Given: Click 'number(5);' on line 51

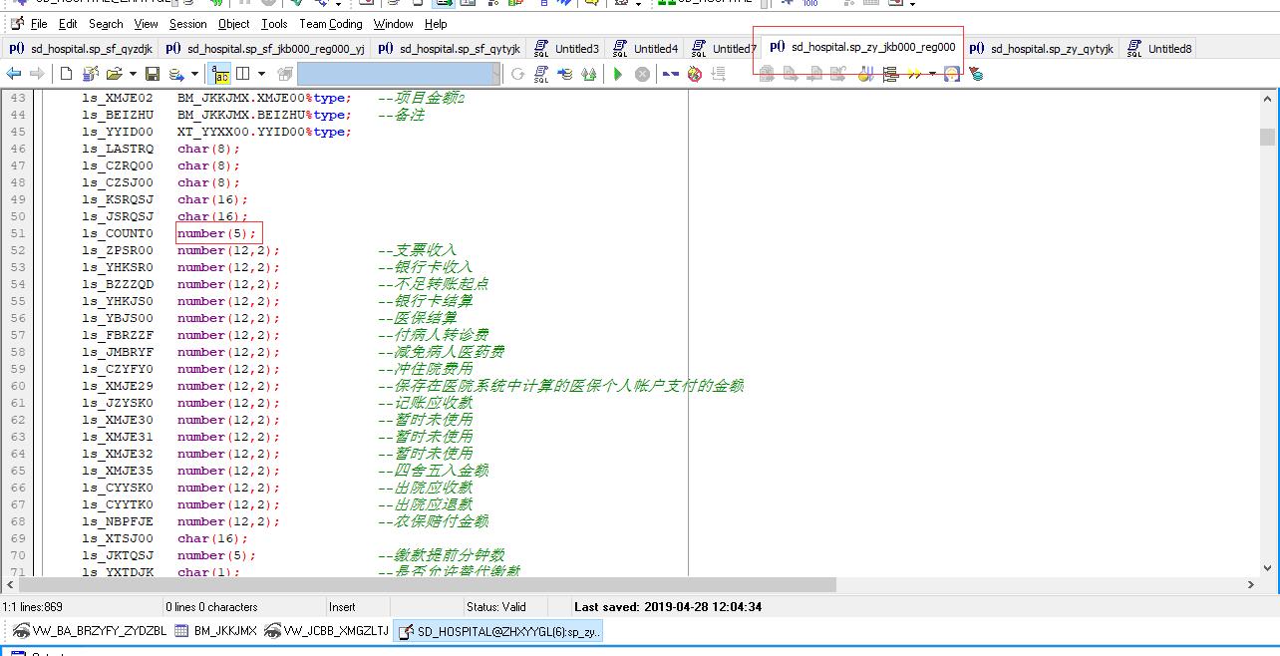Looking at the screenshot, I should point(217,233).
